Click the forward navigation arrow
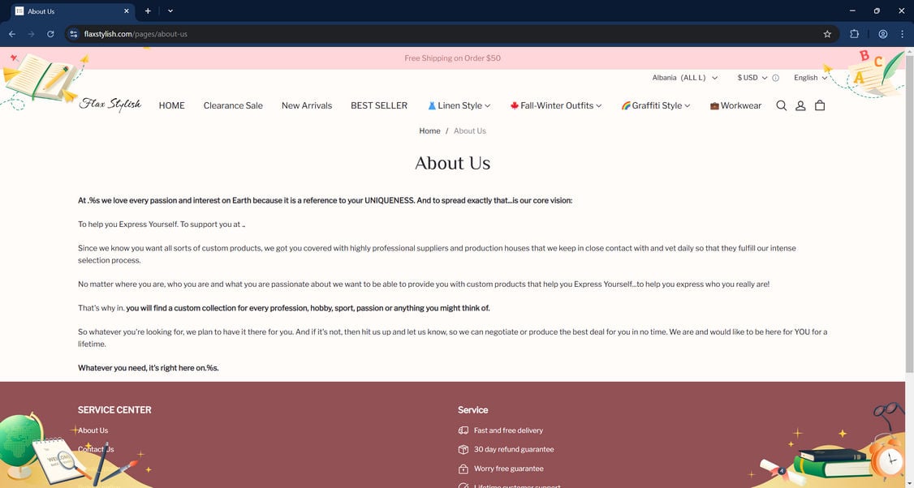 pos(32,34)
